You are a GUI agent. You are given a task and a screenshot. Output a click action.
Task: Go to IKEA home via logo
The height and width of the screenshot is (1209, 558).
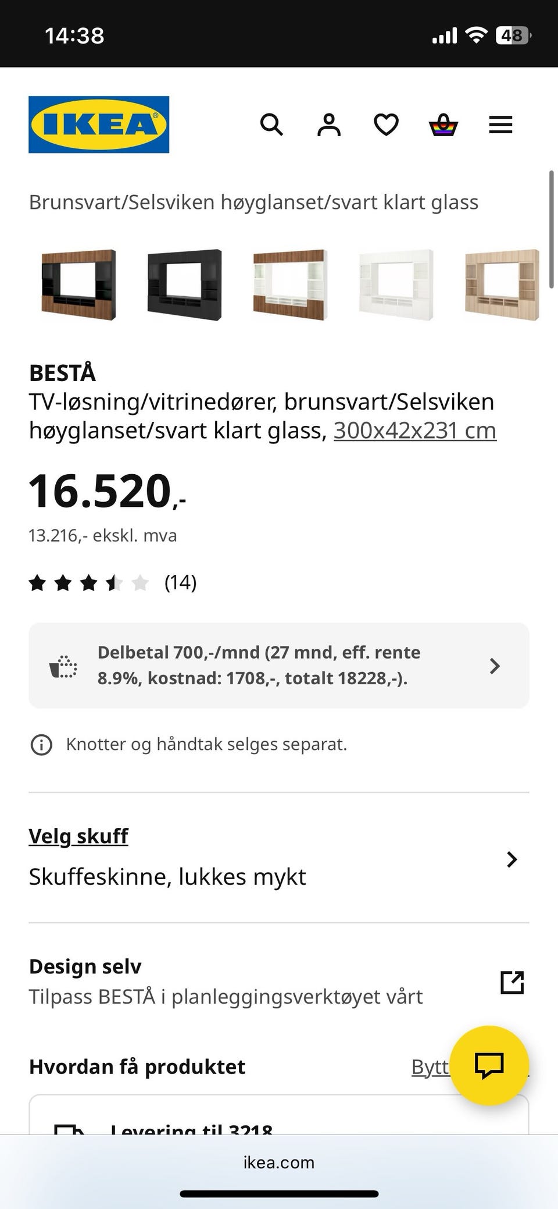click(99, 125)
